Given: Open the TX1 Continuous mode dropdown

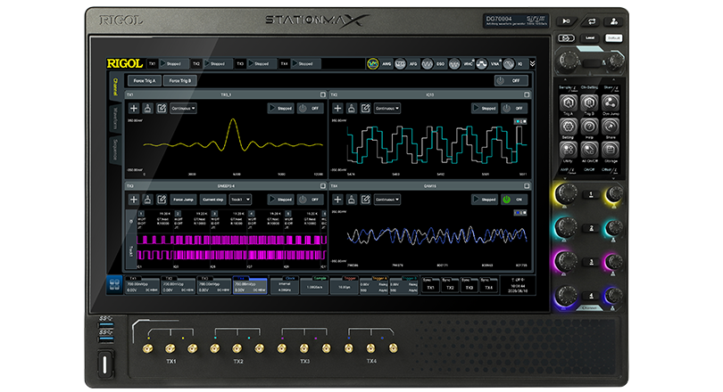Looking at the screenshot, I should pyautogui.click(x=184, y=108).
